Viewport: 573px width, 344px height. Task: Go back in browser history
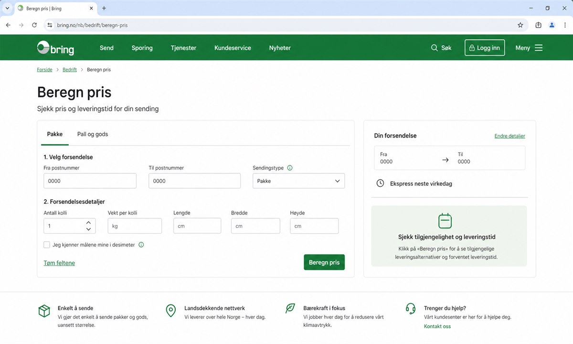tap(8, 25)
